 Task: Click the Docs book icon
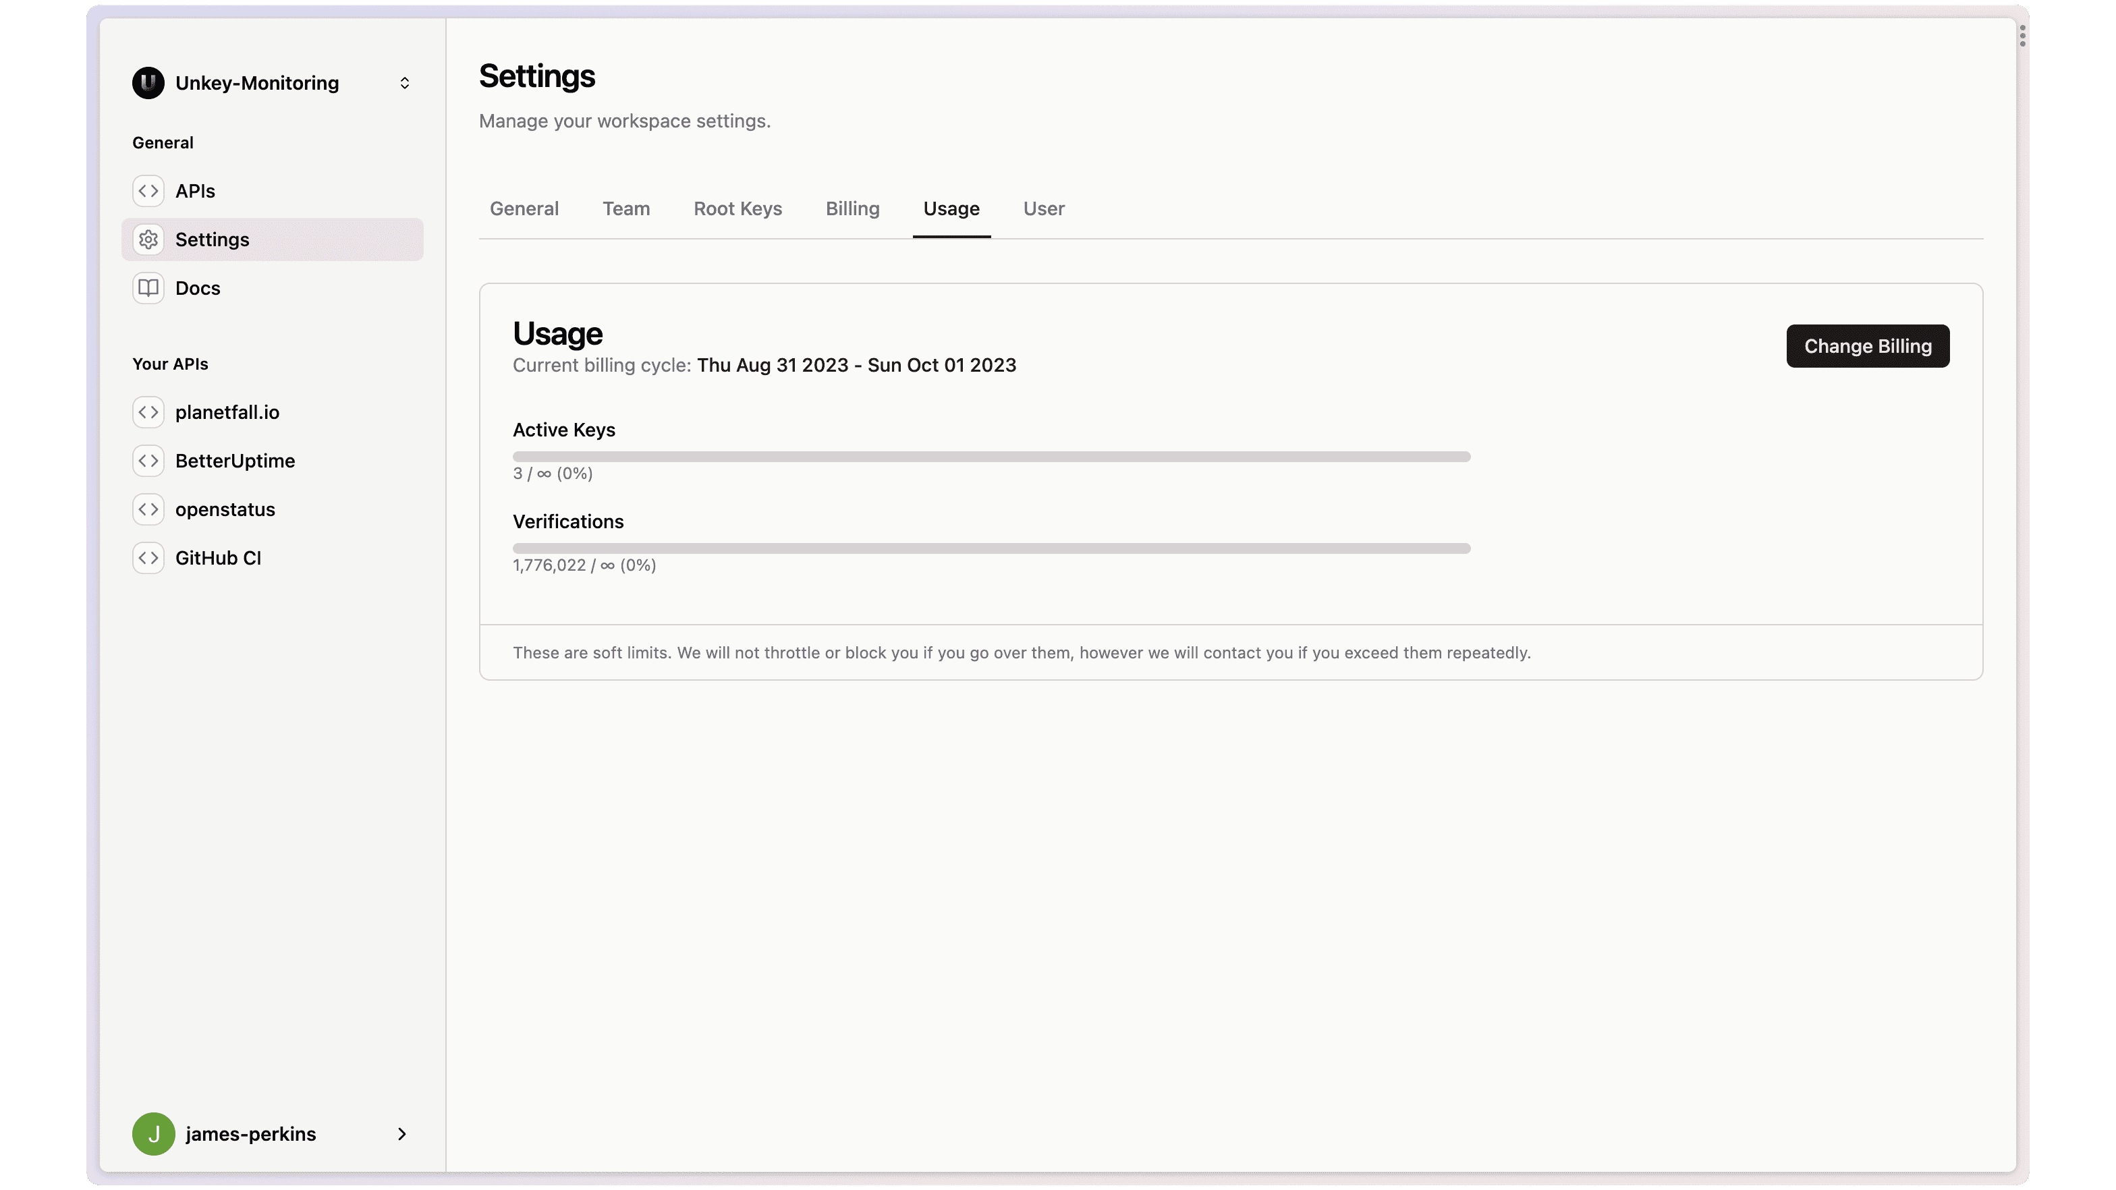tap(148, 288)
